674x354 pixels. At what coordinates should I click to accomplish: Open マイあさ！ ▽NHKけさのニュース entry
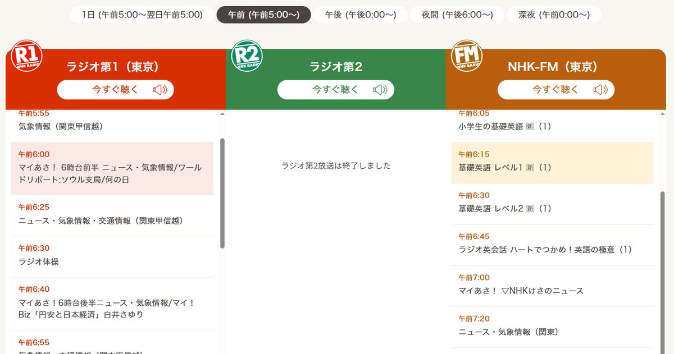(553, 286)
